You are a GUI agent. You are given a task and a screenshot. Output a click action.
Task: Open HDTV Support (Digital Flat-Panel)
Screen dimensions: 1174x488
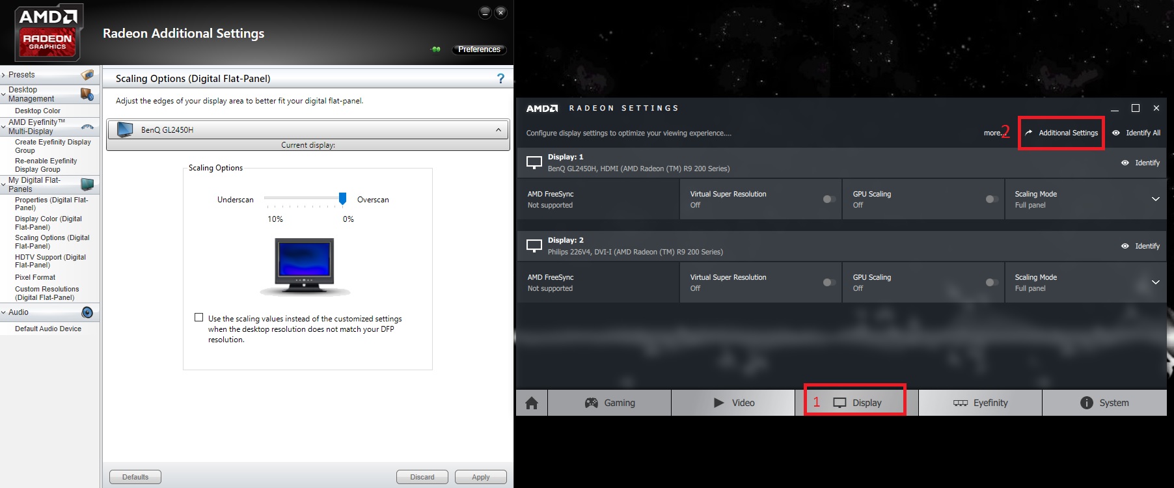50,261
